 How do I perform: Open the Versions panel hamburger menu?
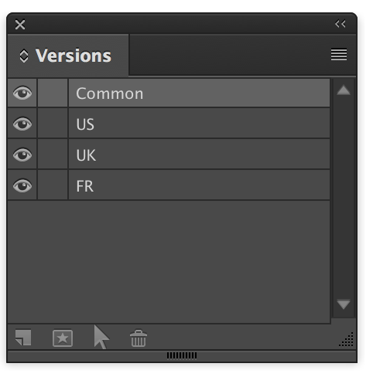point(339,55)
